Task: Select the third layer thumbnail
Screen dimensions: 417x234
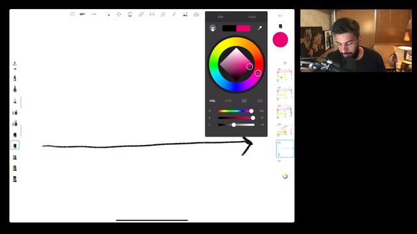Action: point(285,112)
